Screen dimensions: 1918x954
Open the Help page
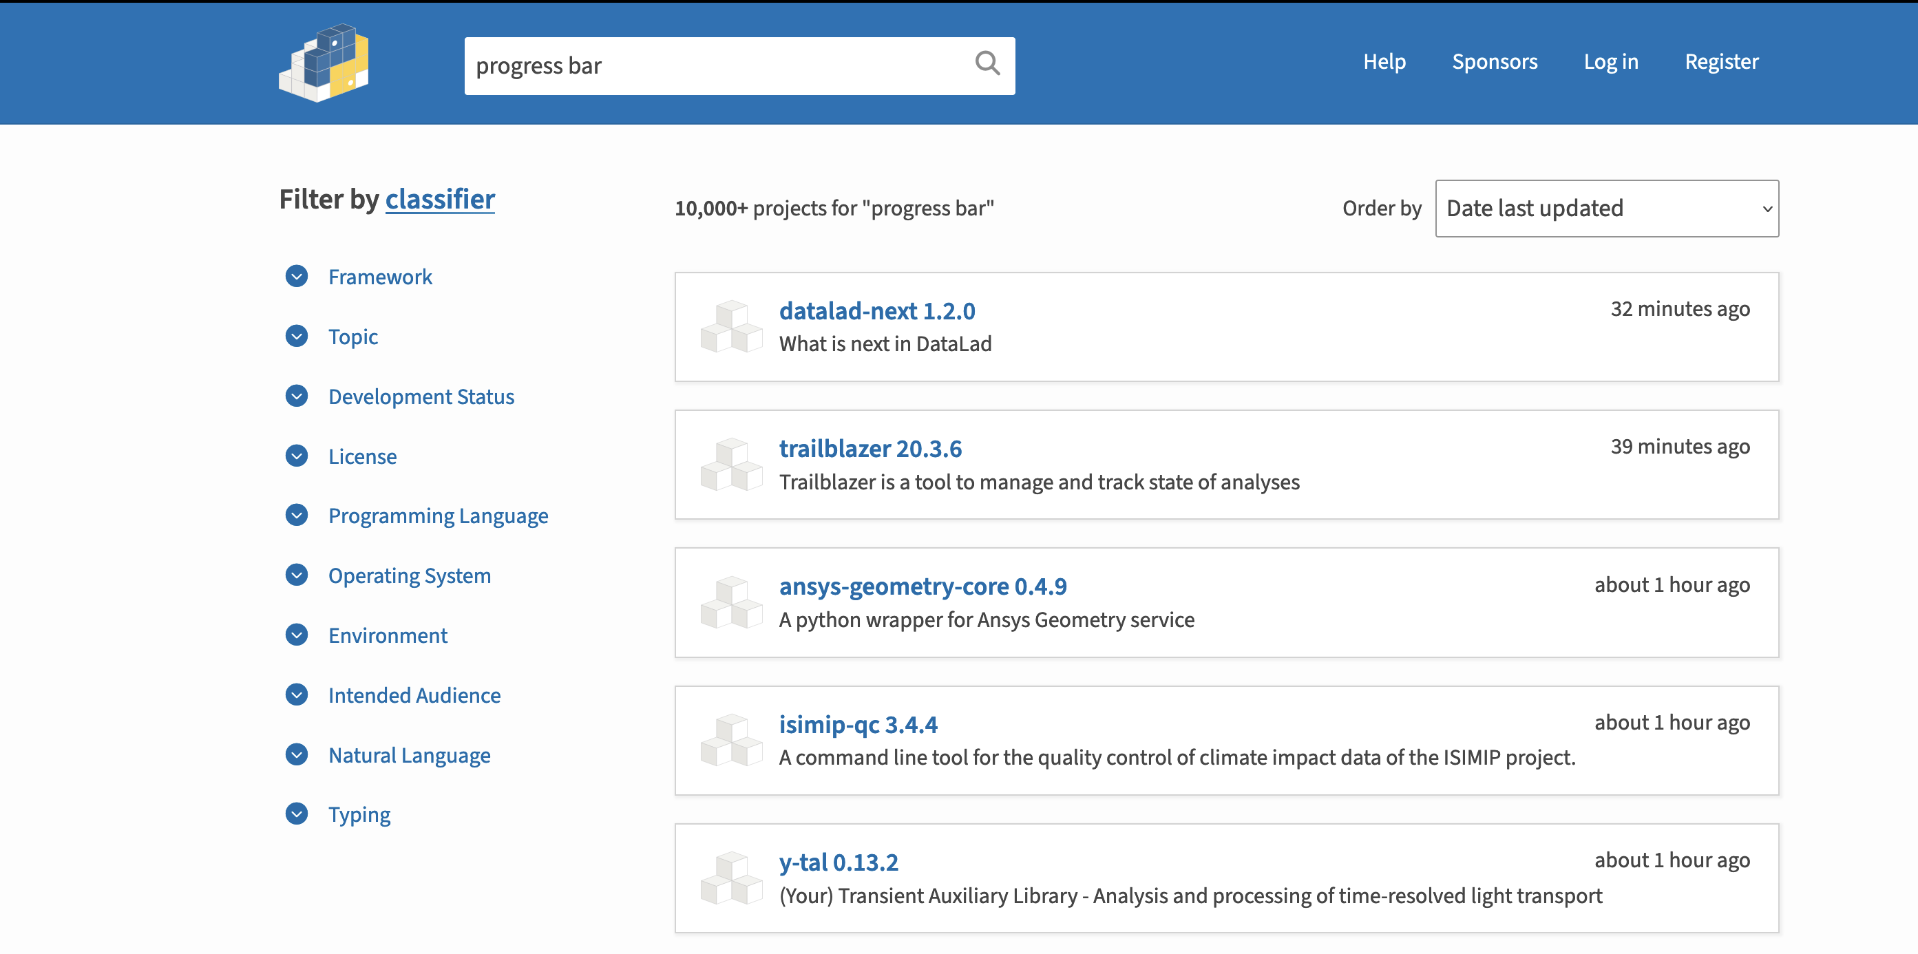pyautogui.click(x=1384, y=61)
